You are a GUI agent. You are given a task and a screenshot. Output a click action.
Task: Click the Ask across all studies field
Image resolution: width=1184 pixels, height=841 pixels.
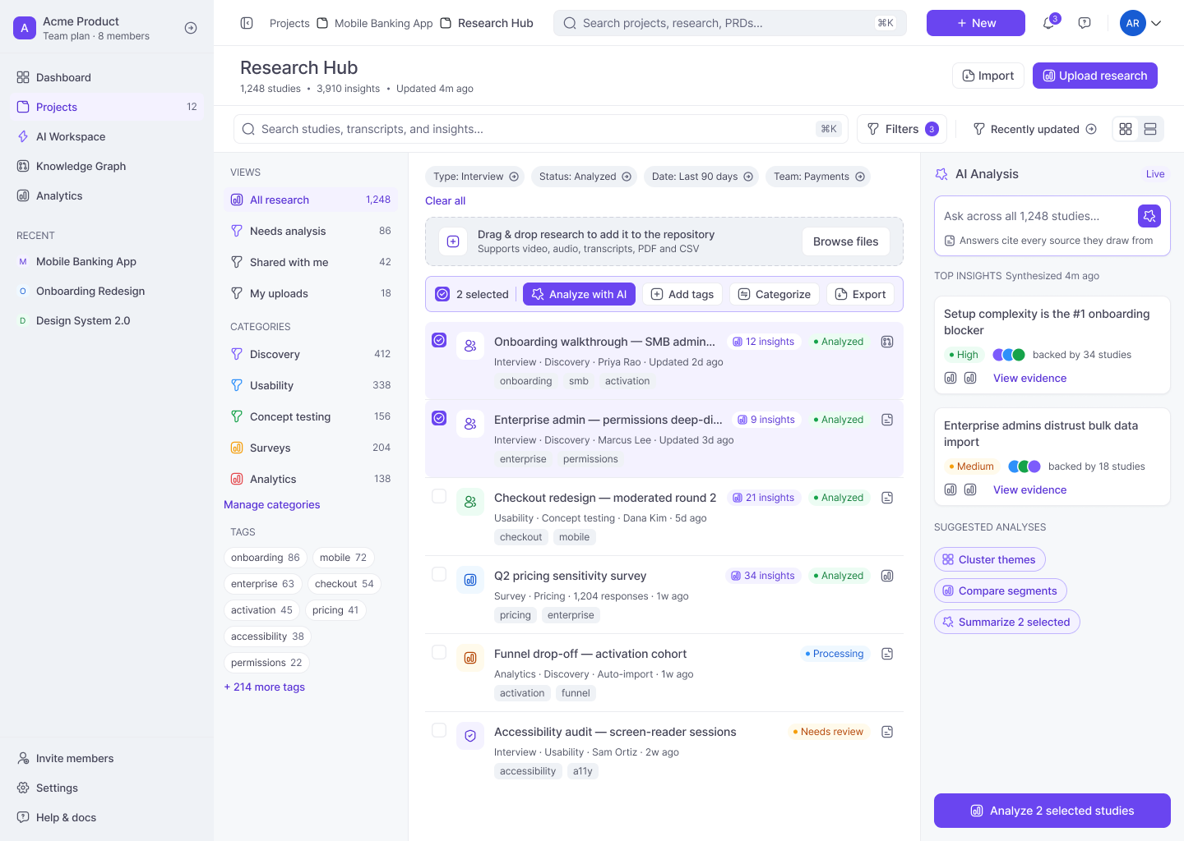point(1038,216)
